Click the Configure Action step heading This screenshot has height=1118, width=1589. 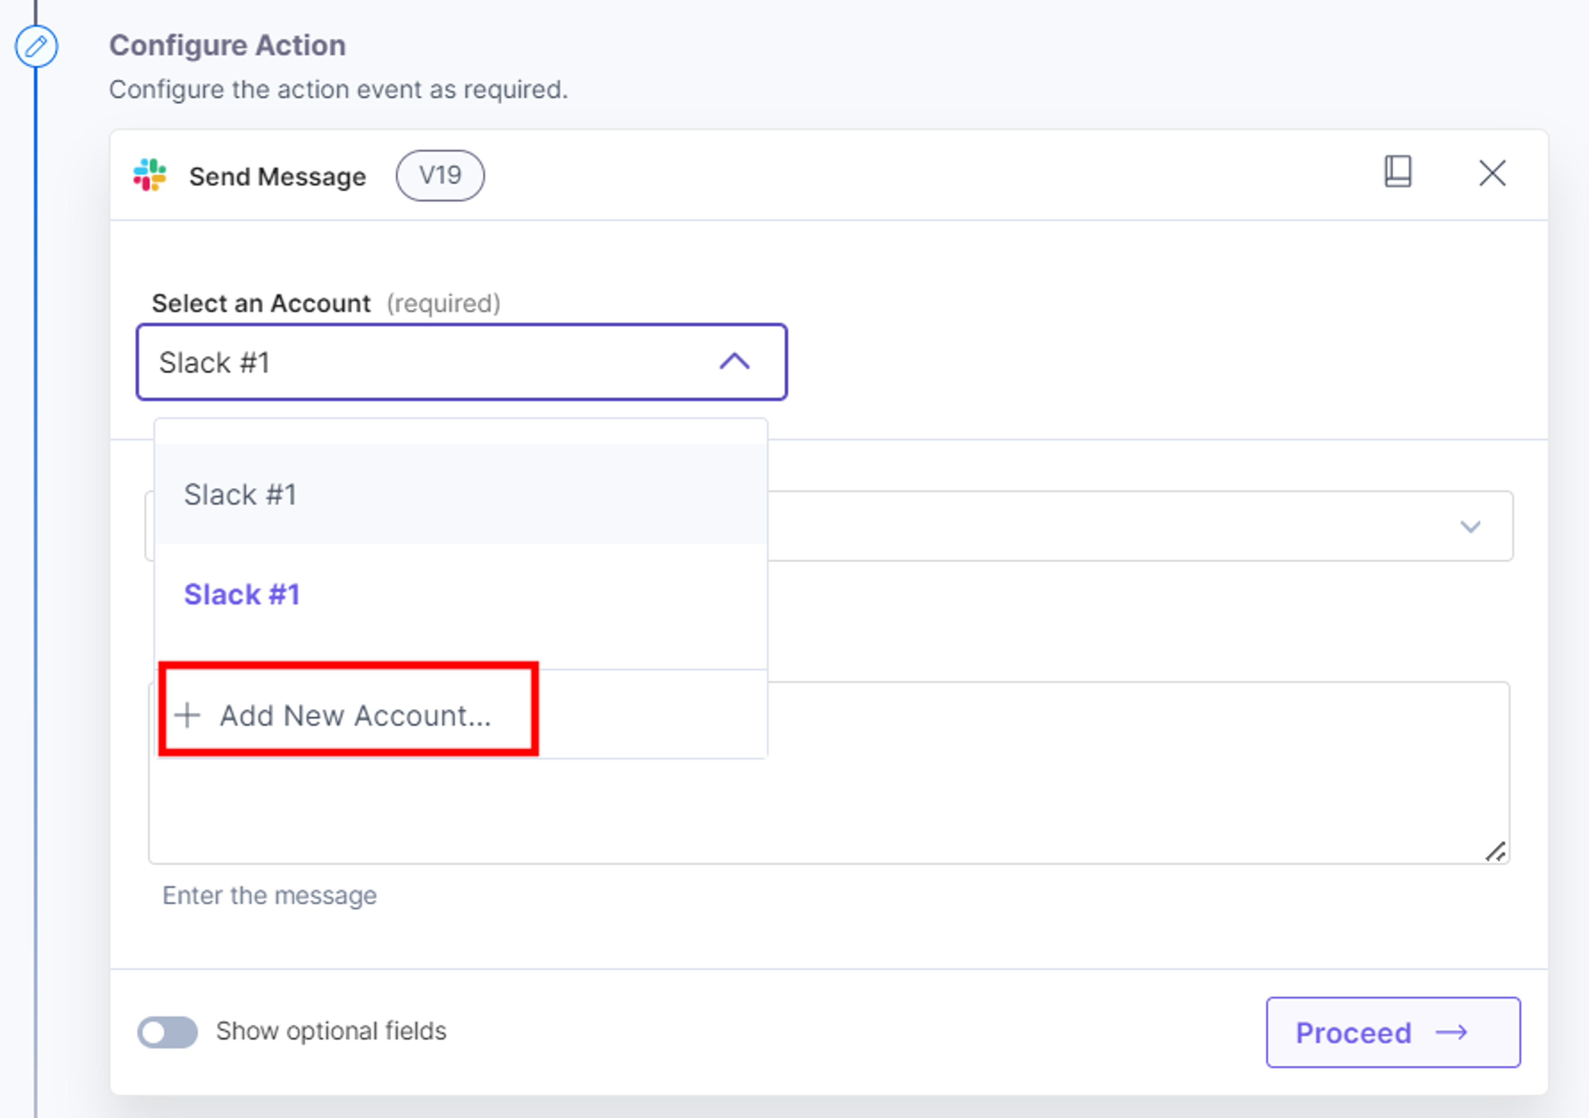pyautogui.click(x=227, y=46)
